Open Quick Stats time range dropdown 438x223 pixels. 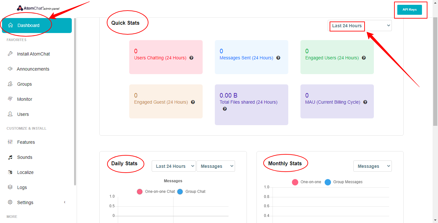tap(360, 26)
